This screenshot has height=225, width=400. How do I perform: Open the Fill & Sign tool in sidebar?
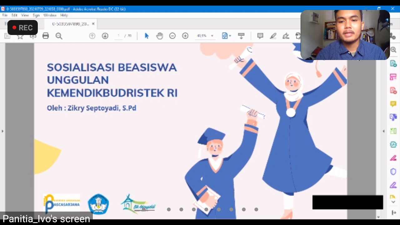click(393, 158)
